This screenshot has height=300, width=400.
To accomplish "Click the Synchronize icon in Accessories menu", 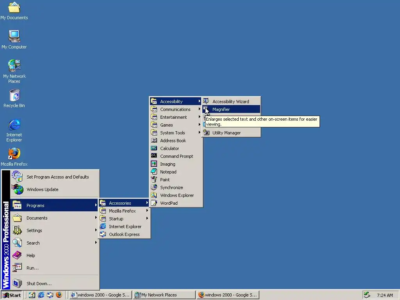I will pyautogui.click(x=154, y=187).
